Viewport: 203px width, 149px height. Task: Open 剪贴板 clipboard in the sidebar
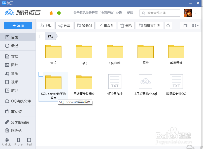[x=18, y=111]
